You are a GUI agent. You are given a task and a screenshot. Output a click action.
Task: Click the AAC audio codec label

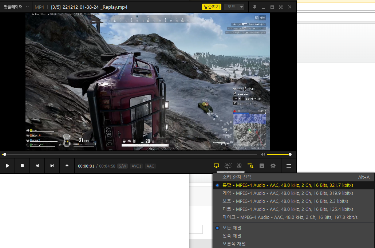point(150,166)
